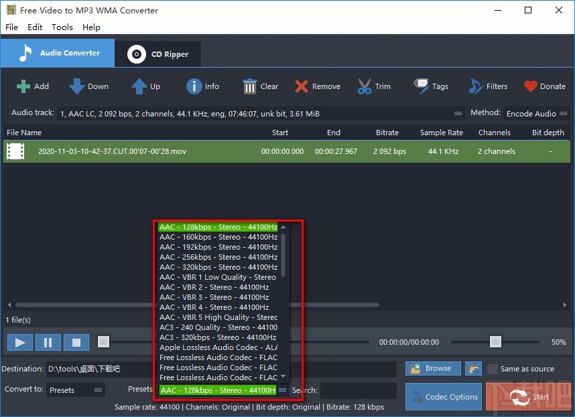Select AAC - 256kbps - Stereo preset
Screen dimensions: 575x417
pos(218,257)
